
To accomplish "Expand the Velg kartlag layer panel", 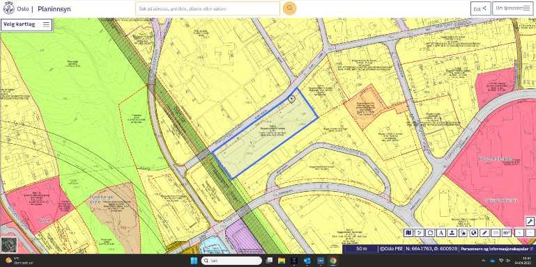I will [26, 24].
